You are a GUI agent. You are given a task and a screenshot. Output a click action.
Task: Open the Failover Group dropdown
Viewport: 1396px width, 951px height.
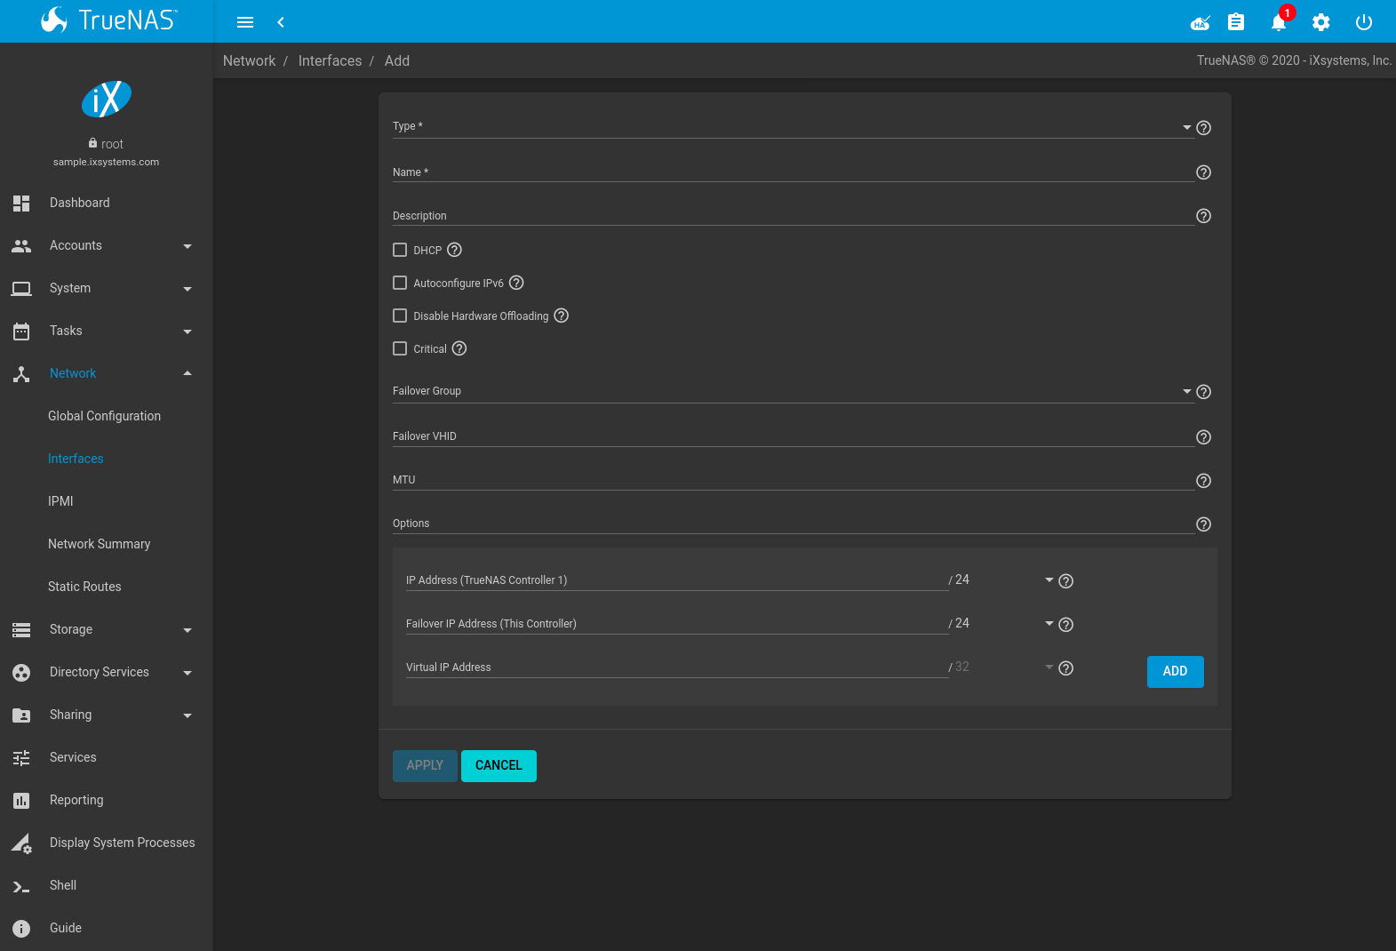tap(793, 391)
